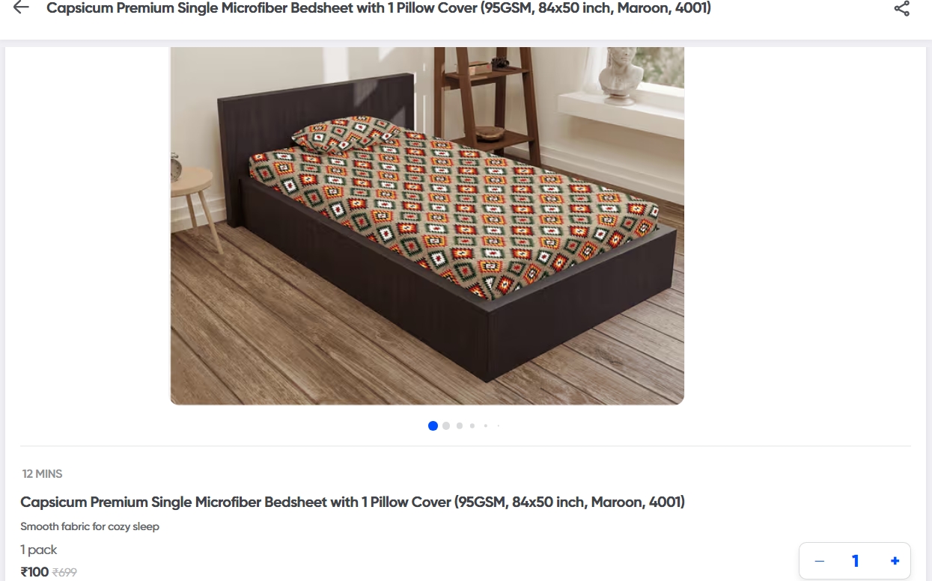The image size is (932, 581).
Task: Decrease quantity with the minus icon
Action: (x=819, y=561)
